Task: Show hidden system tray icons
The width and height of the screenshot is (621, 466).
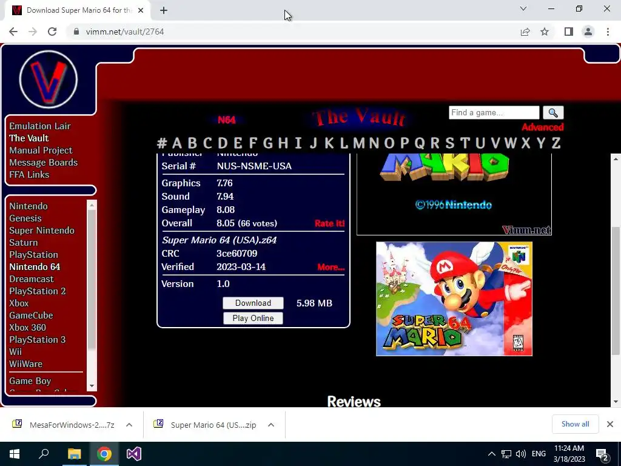Action: click(x=491, y=454)
